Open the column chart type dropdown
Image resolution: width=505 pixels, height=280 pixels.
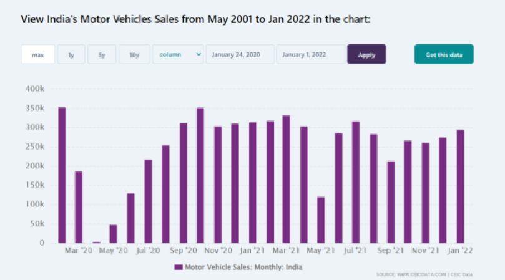pos(178,54)
